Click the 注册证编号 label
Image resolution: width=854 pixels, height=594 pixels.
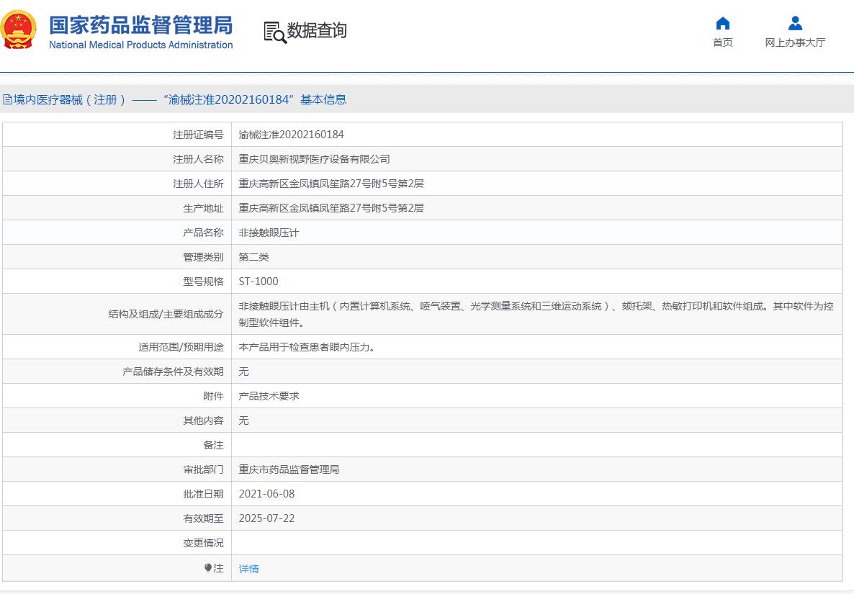[x=198, y=135]
